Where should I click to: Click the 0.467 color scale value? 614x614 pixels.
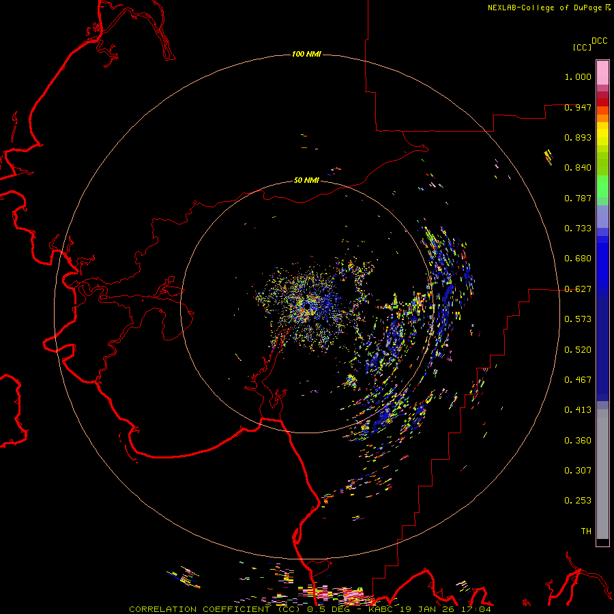(578, 380)
